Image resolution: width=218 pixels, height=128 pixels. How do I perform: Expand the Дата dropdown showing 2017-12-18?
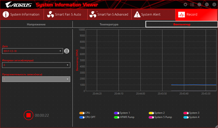tap(32, 51)
